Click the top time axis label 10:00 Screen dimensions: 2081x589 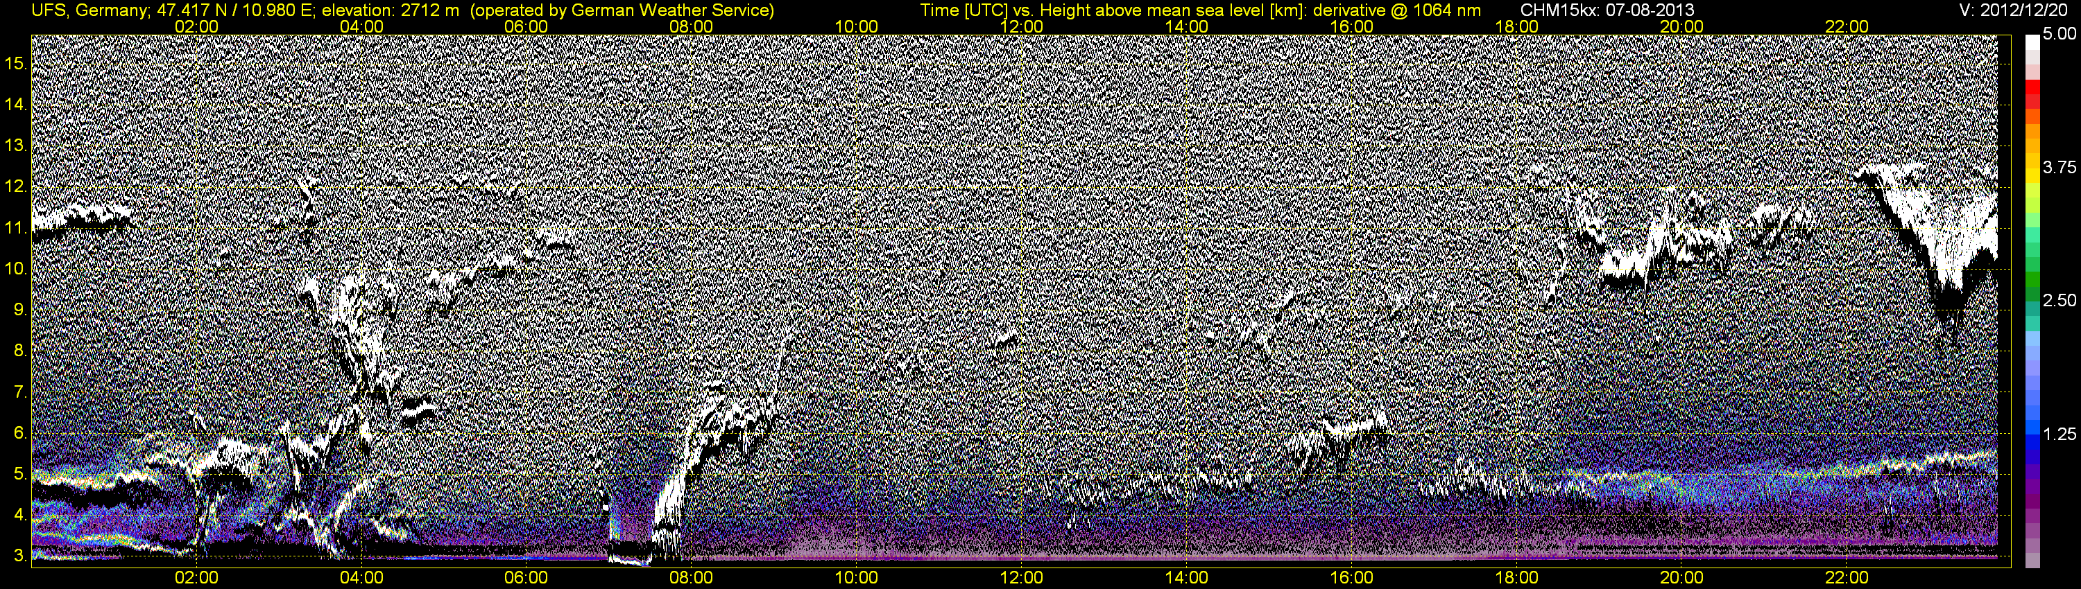click(x=856, y=26)
